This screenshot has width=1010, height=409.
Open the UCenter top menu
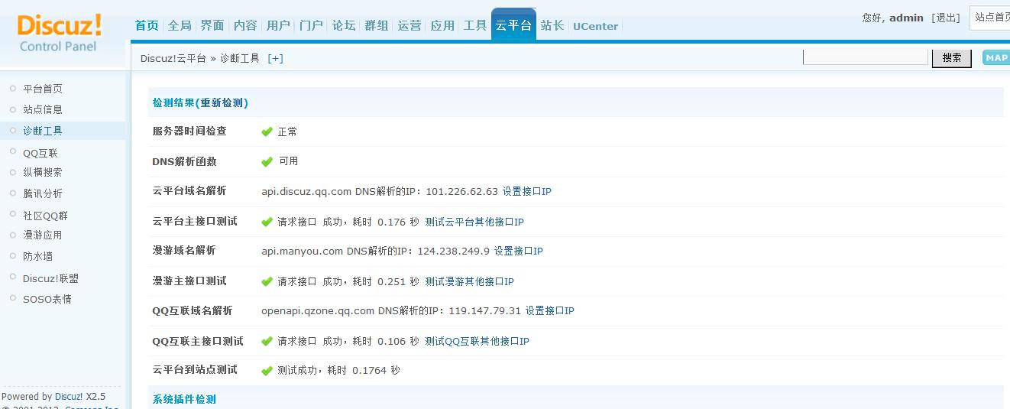click(x=595, y=26)
